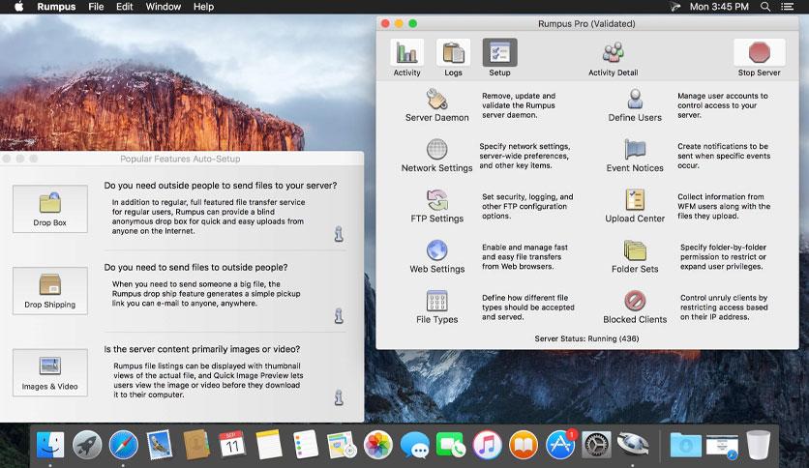
Task: Select the Setup toolbar icon
Action: [499, 57]
